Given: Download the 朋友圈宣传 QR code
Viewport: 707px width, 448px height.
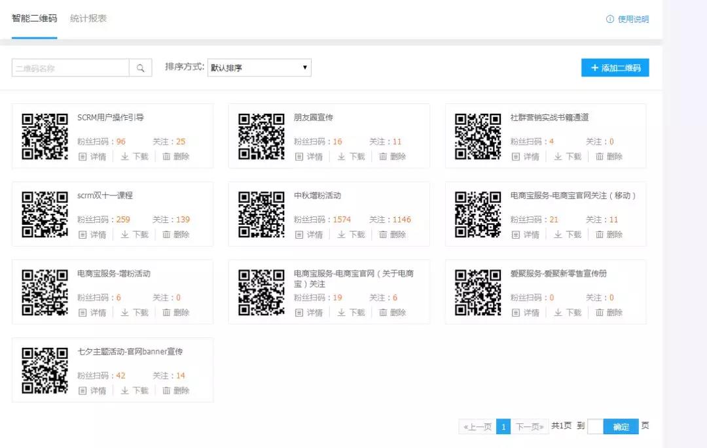Looking at the screenshot, I should click(351, 156).
